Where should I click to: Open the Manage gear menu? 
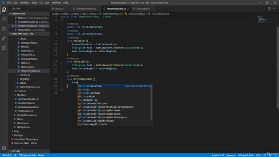point(4,148)
